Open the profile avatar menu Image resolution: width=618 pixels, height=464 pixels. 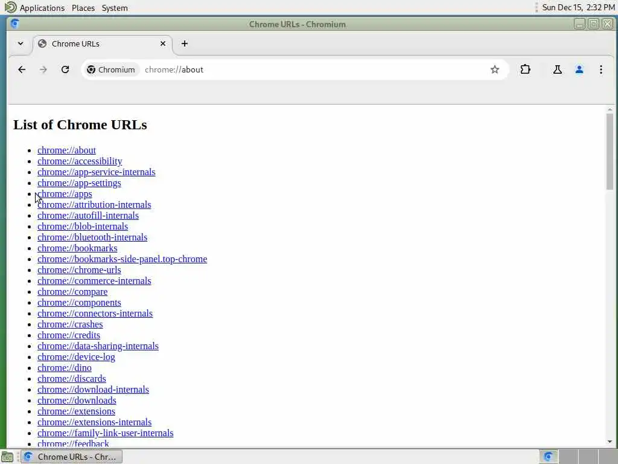579,70
